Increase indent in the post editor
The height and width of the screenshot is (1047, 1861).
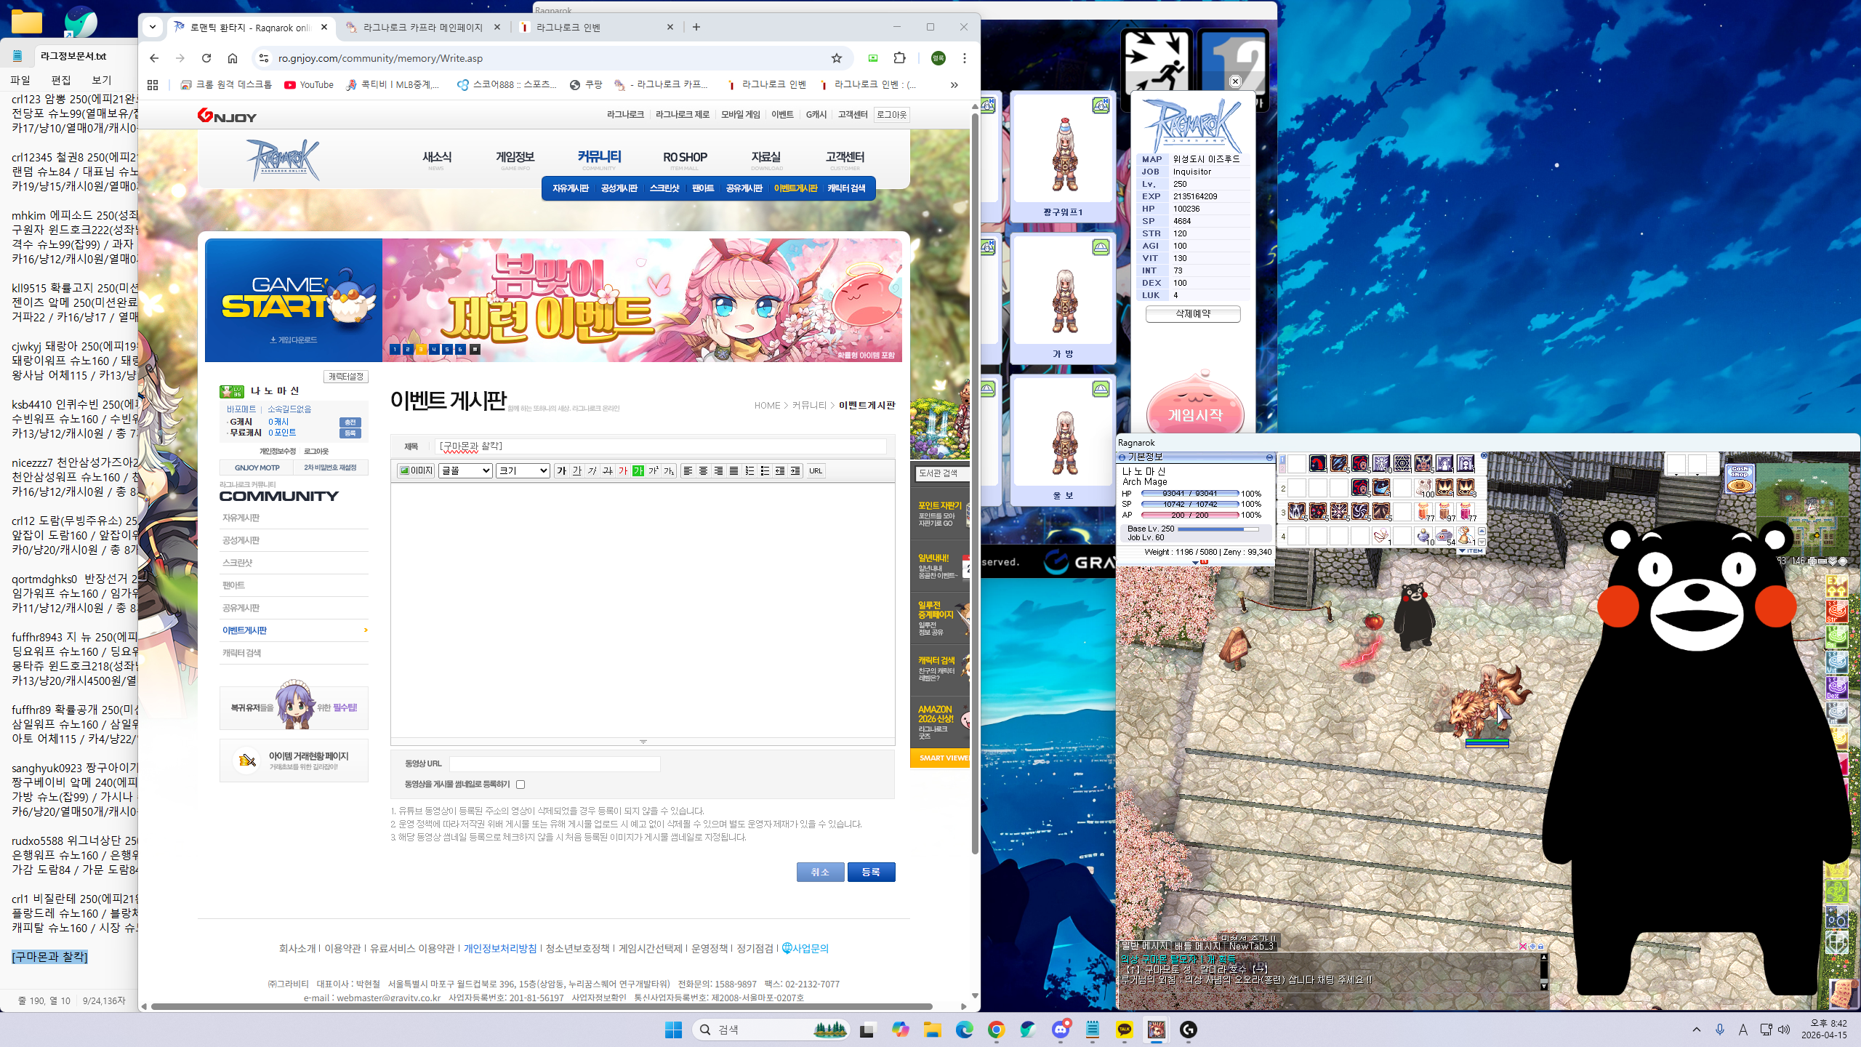795,470
